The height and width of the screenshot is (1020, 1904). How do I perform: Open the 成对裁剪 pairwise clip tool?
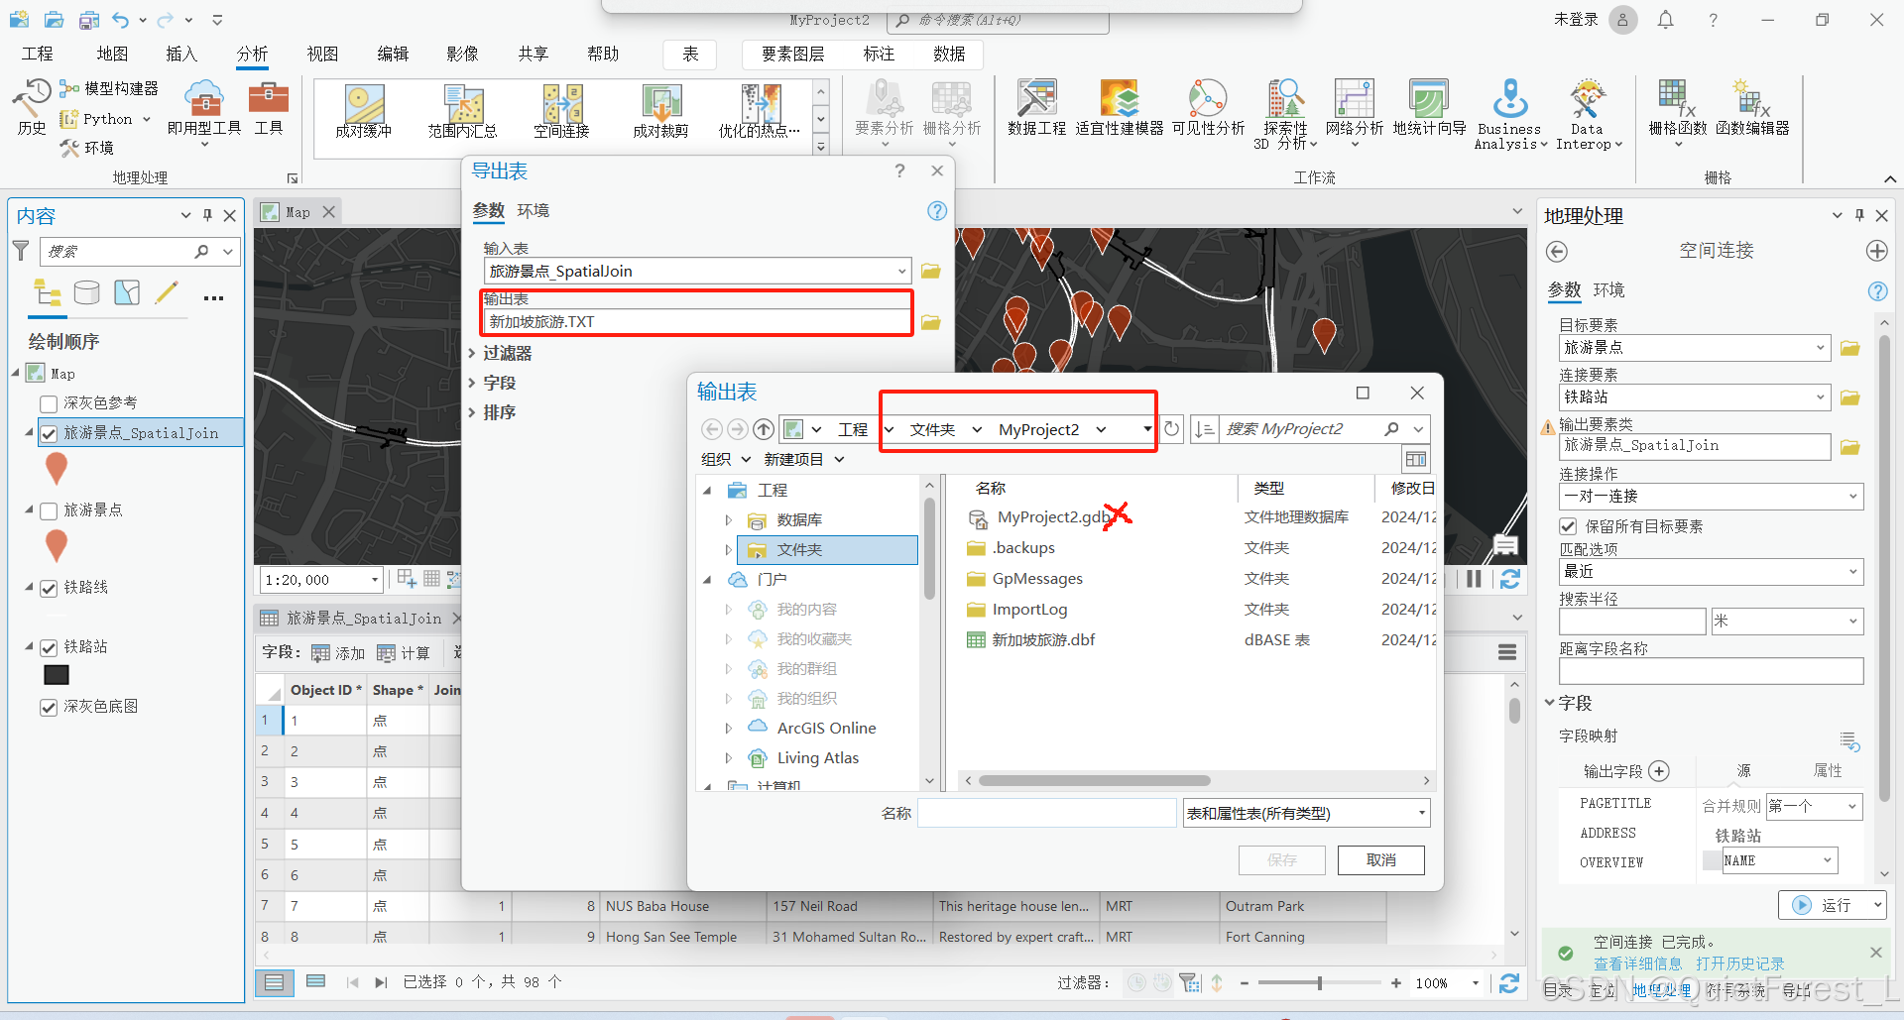[660, 111]
